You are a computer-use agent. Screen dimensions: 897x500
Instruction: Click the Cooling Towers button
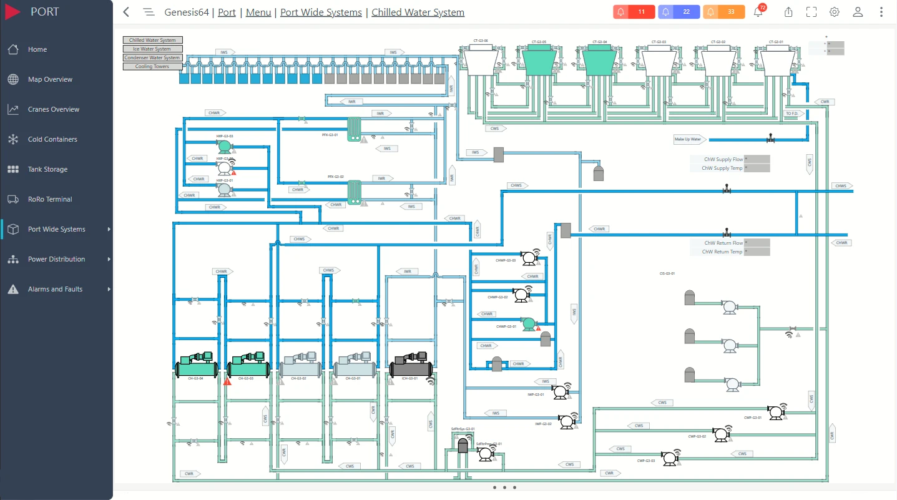pos(152,66)
